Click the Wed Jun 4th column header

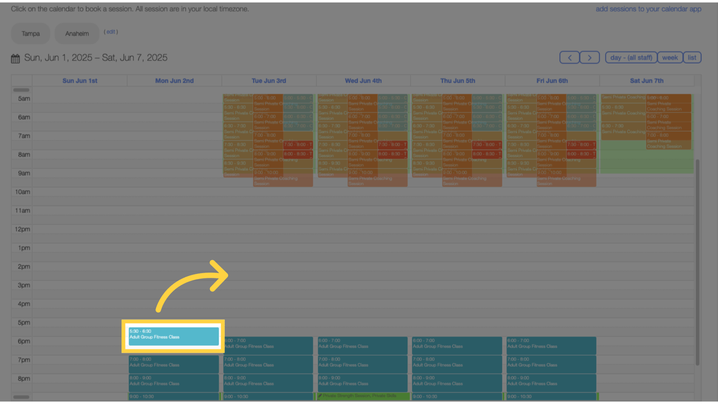362,80
